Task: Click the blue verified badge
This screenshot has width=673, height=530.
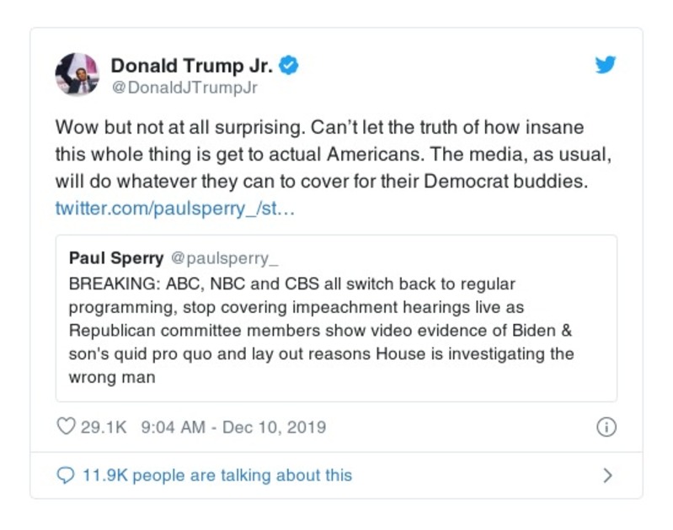Action: point(289,66)
